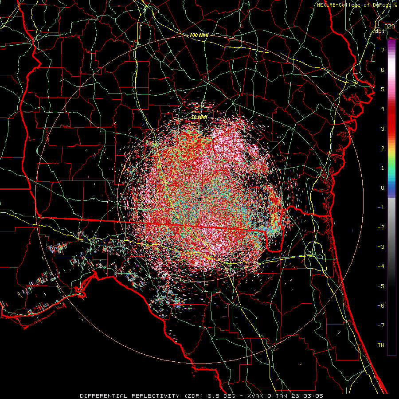Click the "50 NMI" range ring label
Viewport: 399px width, 399px height.
pyautogui.click(x=199, y=117)
